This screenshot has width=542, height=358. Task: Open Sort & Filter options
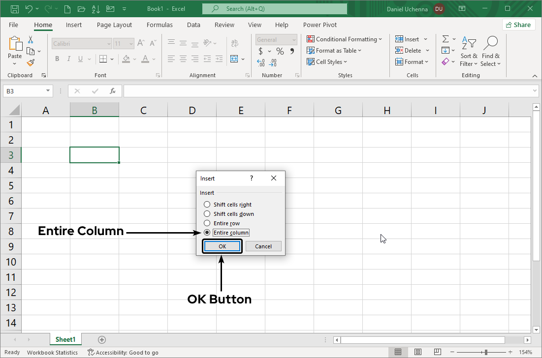(x=468, y=52)
